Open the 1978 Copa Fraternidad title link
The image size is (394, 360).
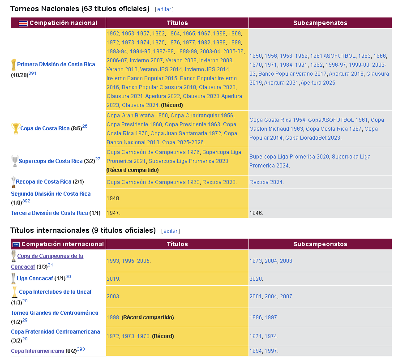(x=143, y=336)
